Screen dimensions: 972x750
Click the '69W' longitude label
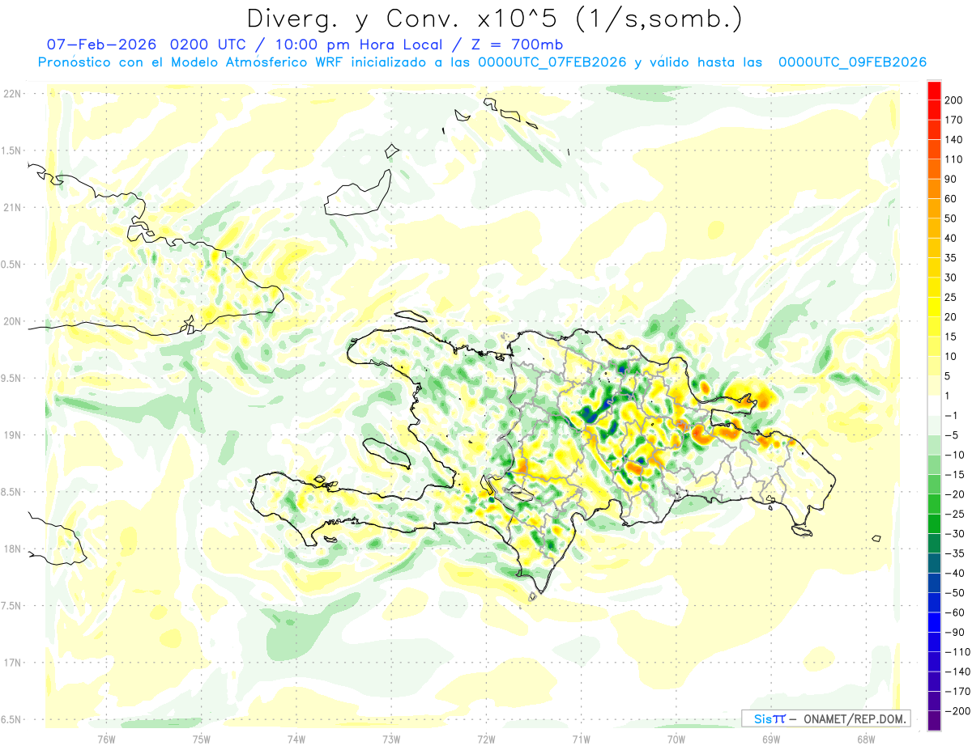(x=770, y=739)
